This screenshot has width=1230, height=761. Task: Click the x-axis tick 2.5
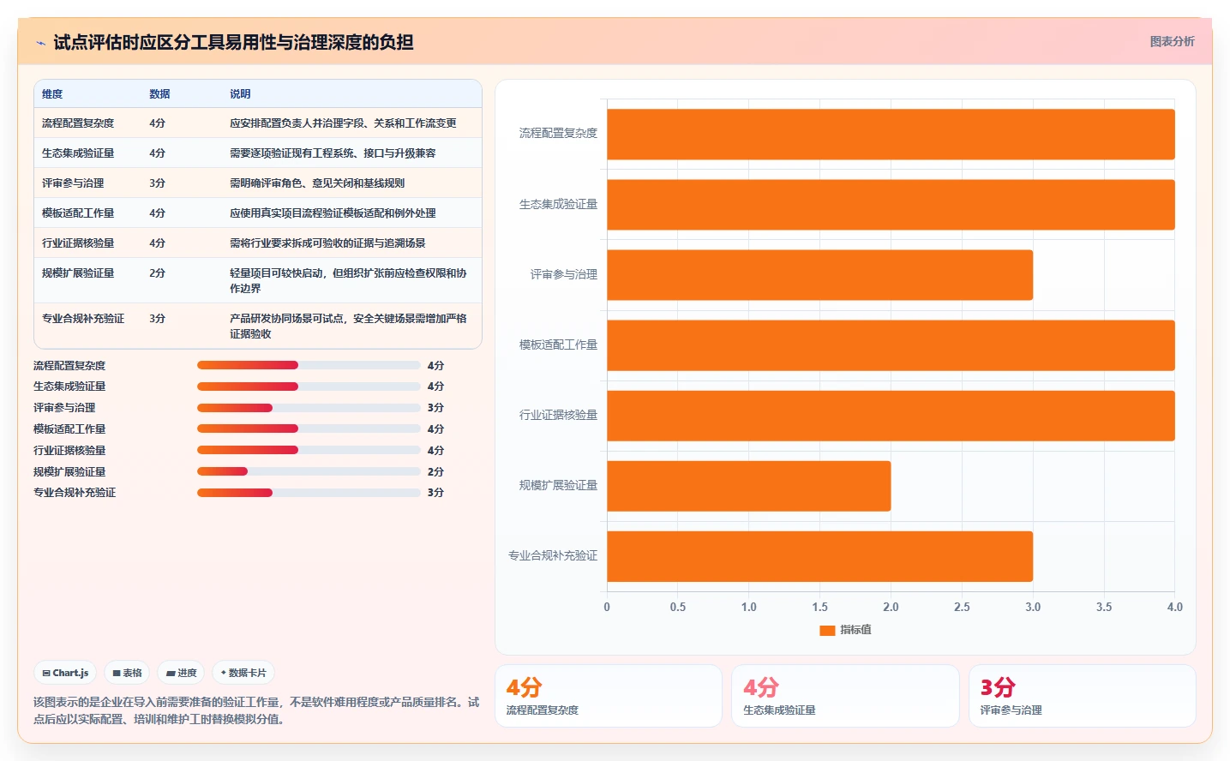[x=962, y=607]
